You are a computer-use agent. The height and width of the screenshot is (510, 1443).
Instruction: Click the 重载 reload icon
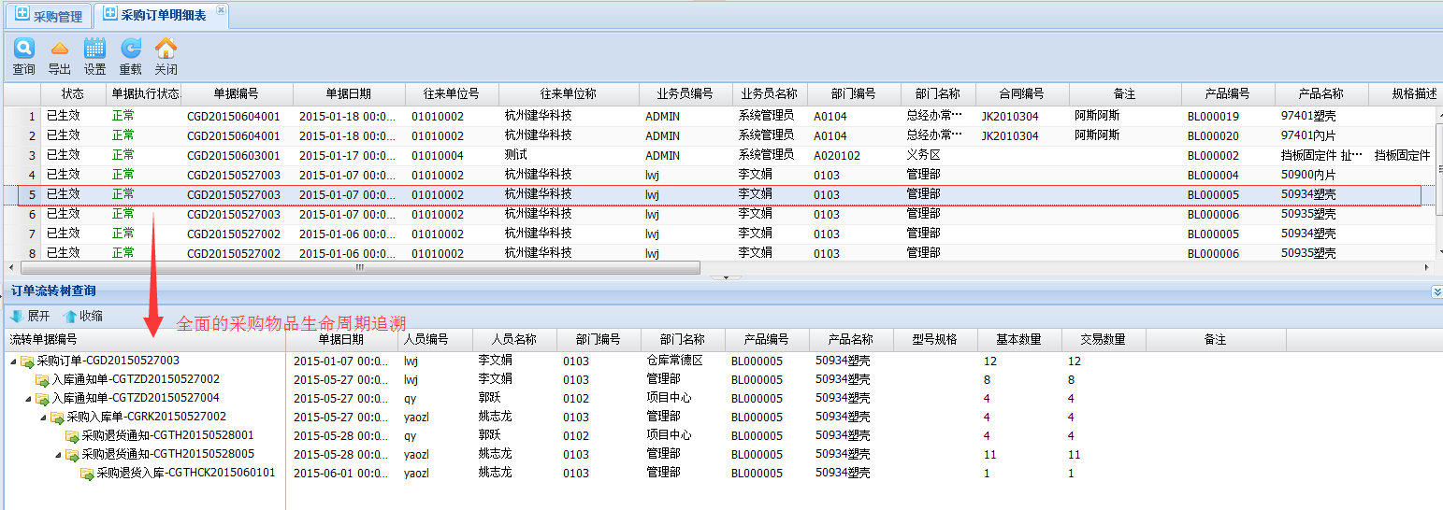(131, 49)
